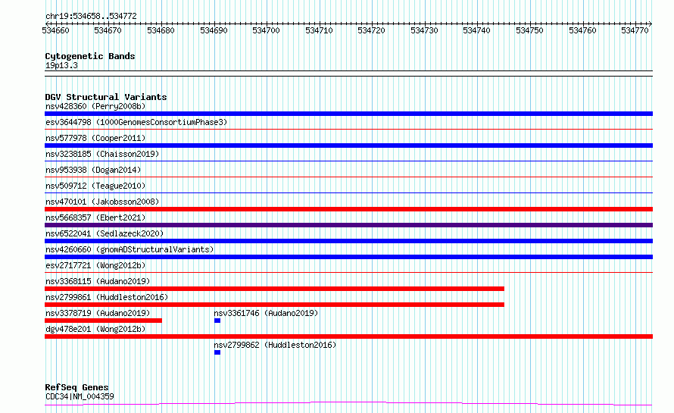The image size is (674, 413).
Task: Click ruler position 534660
Action: click(55, 30)
